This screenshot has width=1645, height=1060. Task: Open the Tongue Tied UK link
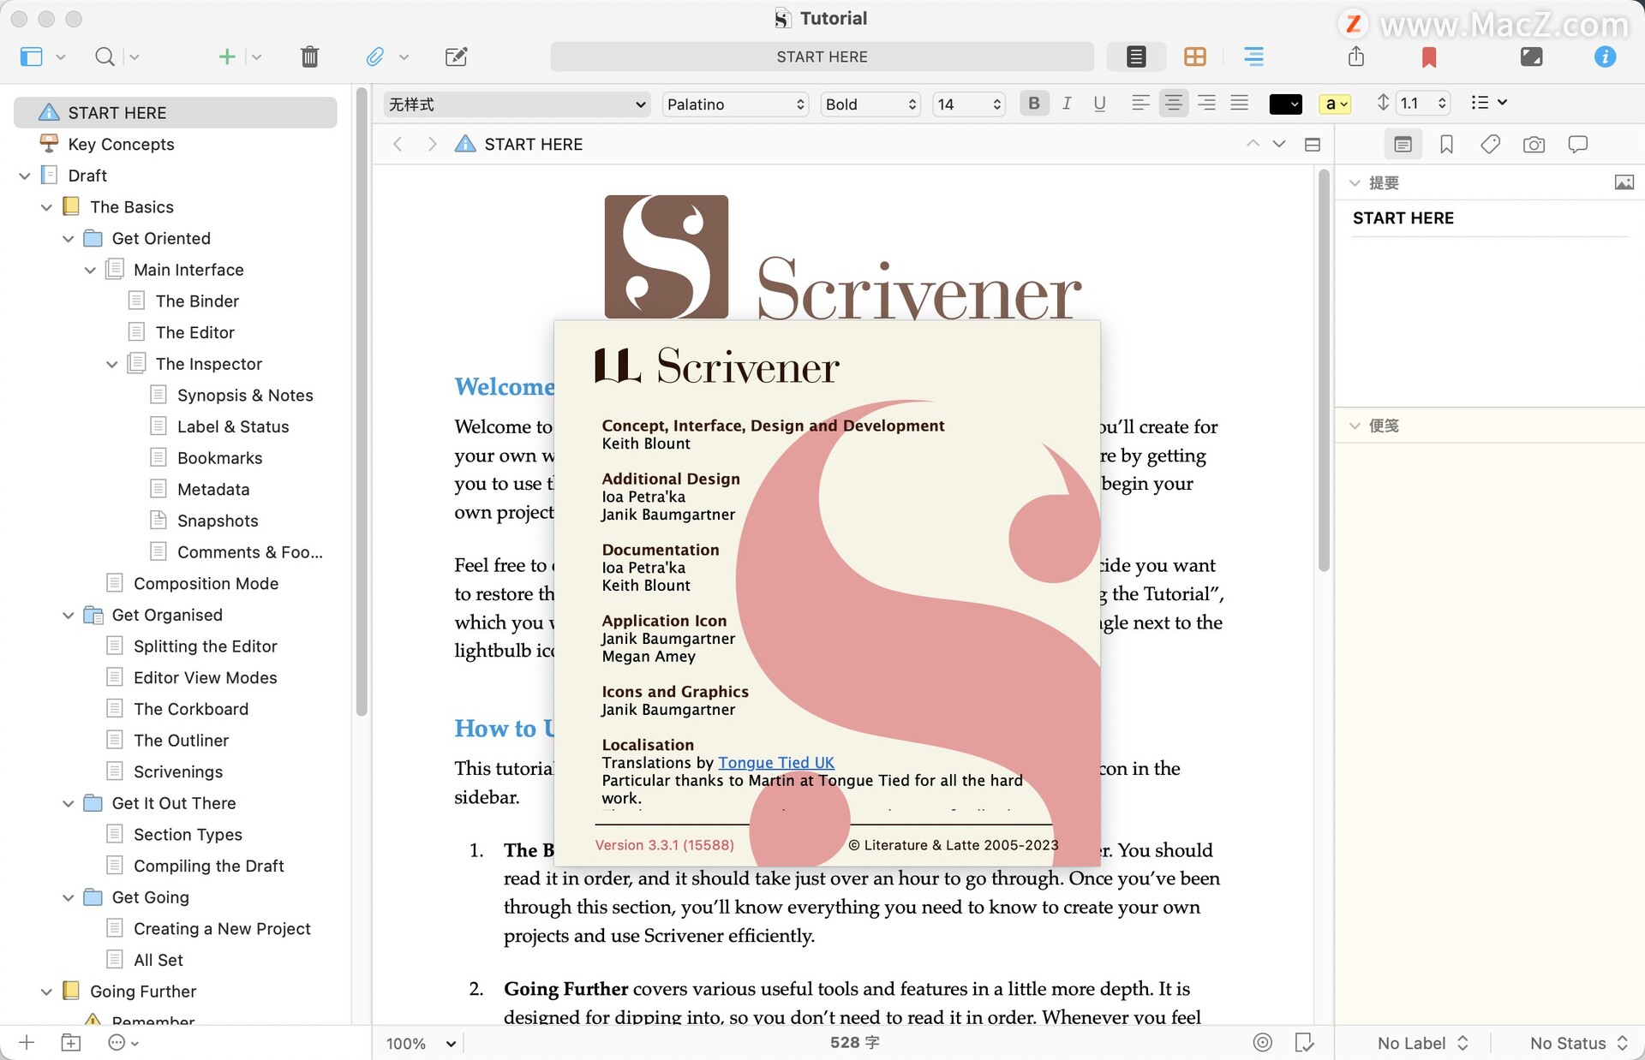pyautogui.click(x=775, y=762)
